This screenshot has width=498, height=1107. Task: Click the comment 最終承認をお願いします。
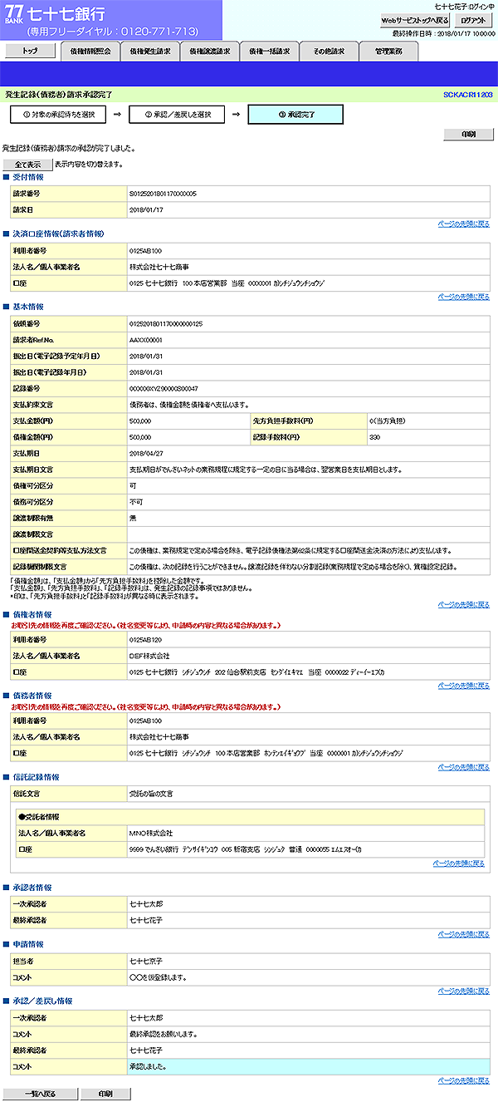[164, 1034]
